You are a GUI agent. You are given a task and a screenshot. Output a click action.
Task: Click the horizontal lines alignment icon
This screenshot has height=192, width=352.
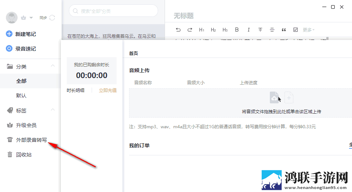pos(272,30)
